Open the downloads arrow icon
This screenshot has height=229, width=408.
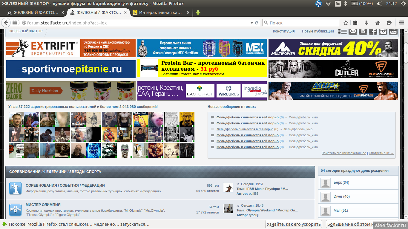pos(366,23)
